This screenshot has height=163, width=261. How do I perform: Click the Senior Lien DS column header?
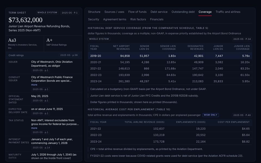point(144,48)
